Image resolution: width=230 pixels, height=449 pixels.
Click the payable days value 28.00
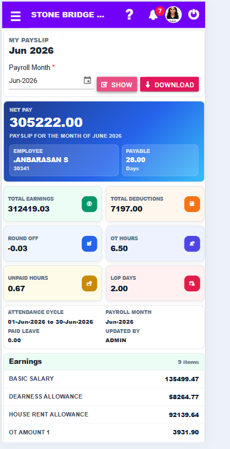135,160
